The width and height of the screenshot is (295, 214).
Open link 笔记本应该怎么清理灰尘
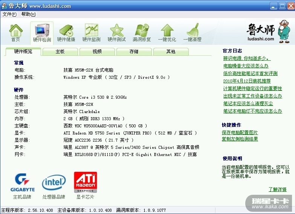coord(248,104)
